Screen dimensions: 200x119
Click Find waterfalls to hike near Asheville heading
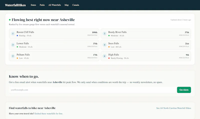[x=32, y=108]
